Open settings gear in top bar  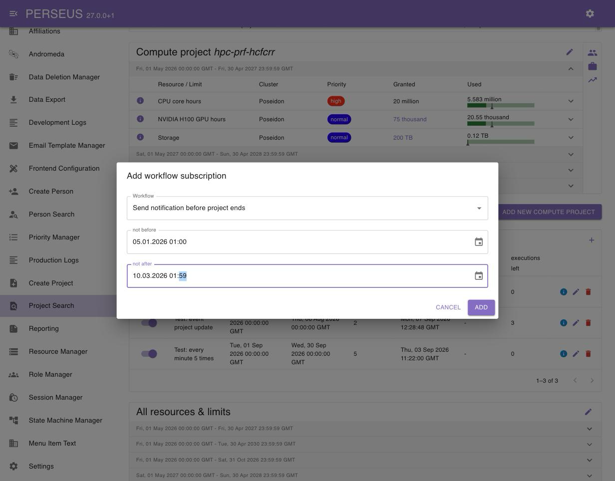click(x=590, y=13)
